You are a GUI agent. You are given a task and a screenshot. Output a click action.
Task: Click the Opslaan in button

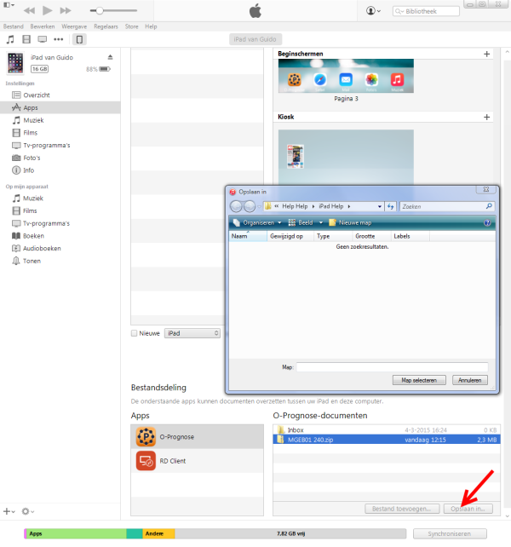[468, 509]
